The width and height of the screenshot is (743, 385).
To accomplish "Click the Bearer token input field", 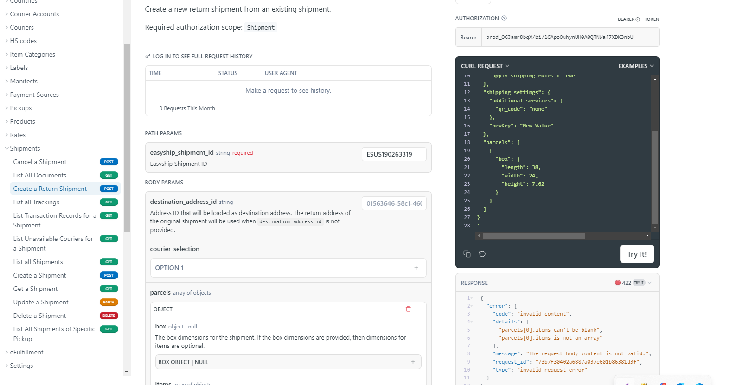I will click(x=570, y=37).
